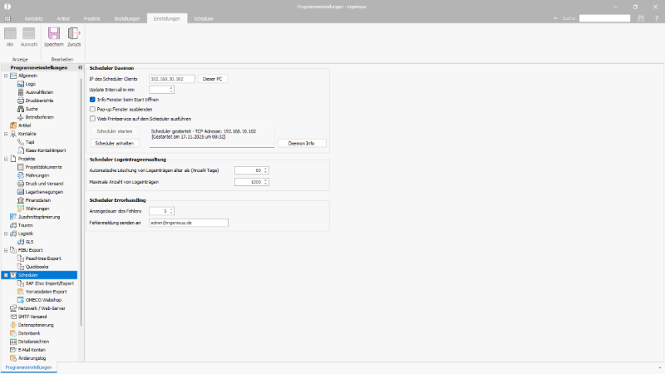Click the Alle display icon
Image resolution: width=665 pixels, height=374 pixels.
10,33
